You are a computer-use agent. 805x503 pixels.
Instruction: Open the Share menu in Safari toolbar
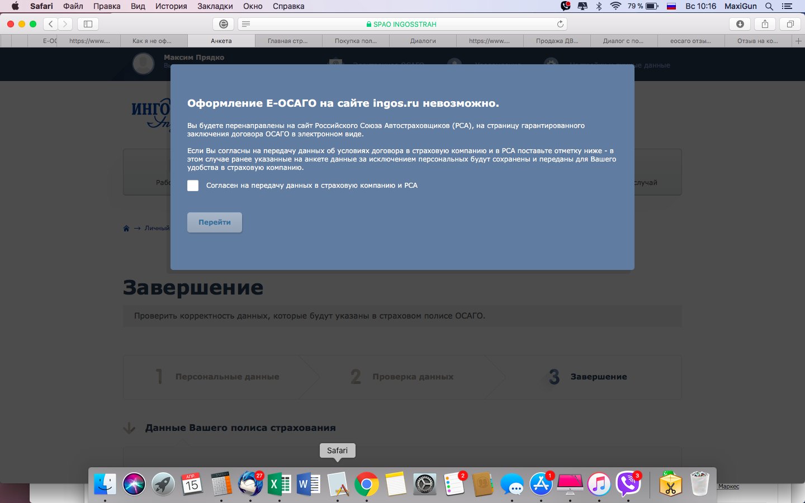pyautogui.click(x=765, y=24)
